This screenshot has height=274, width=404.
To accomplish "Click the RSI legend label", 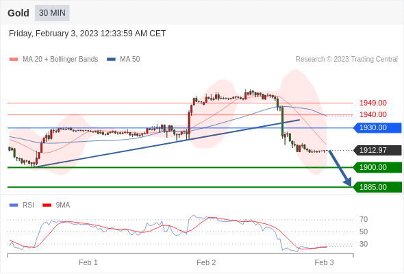I will pos(28,206).
